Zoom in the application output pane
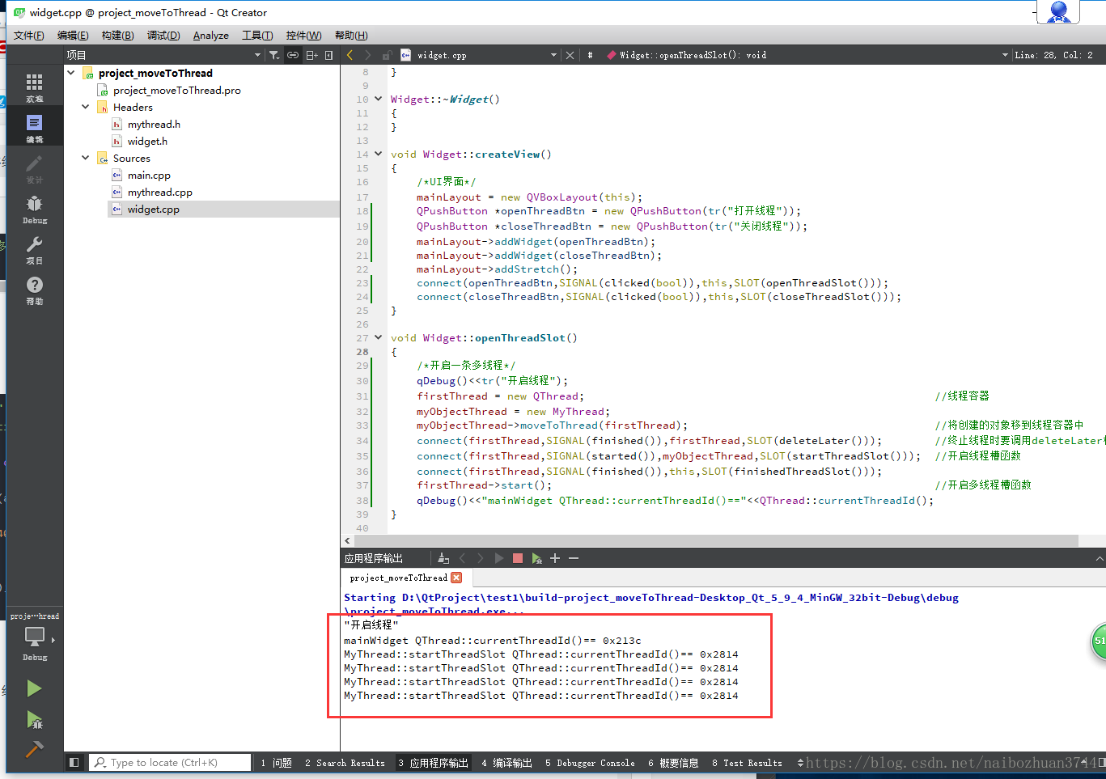 (555, 558)
